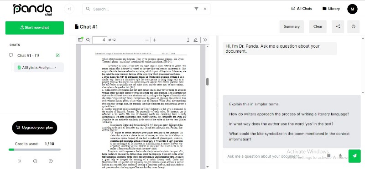Image resolution: width=365 pixels, height=169 pixels.
Task: Click the chat bubble icon beside Chat #1
Action: (10, 55)
